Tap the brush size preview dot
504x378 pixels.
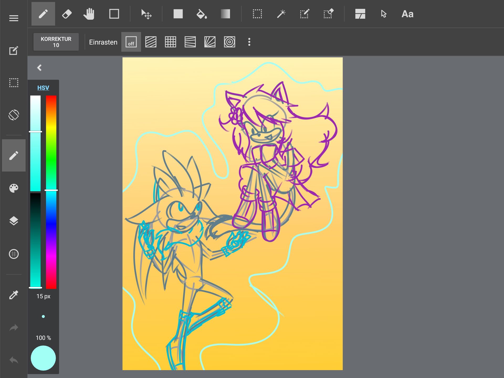(x=43, y=317)
